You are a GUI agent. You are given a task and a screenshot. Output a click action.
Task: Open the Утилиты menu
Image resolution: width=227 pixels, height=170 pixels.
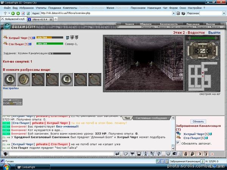41,8
